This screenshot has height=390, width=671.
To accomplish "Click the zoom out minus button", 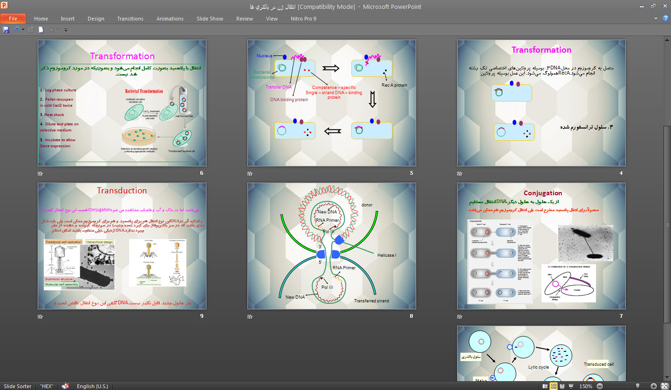I will [x=600, y=386].
